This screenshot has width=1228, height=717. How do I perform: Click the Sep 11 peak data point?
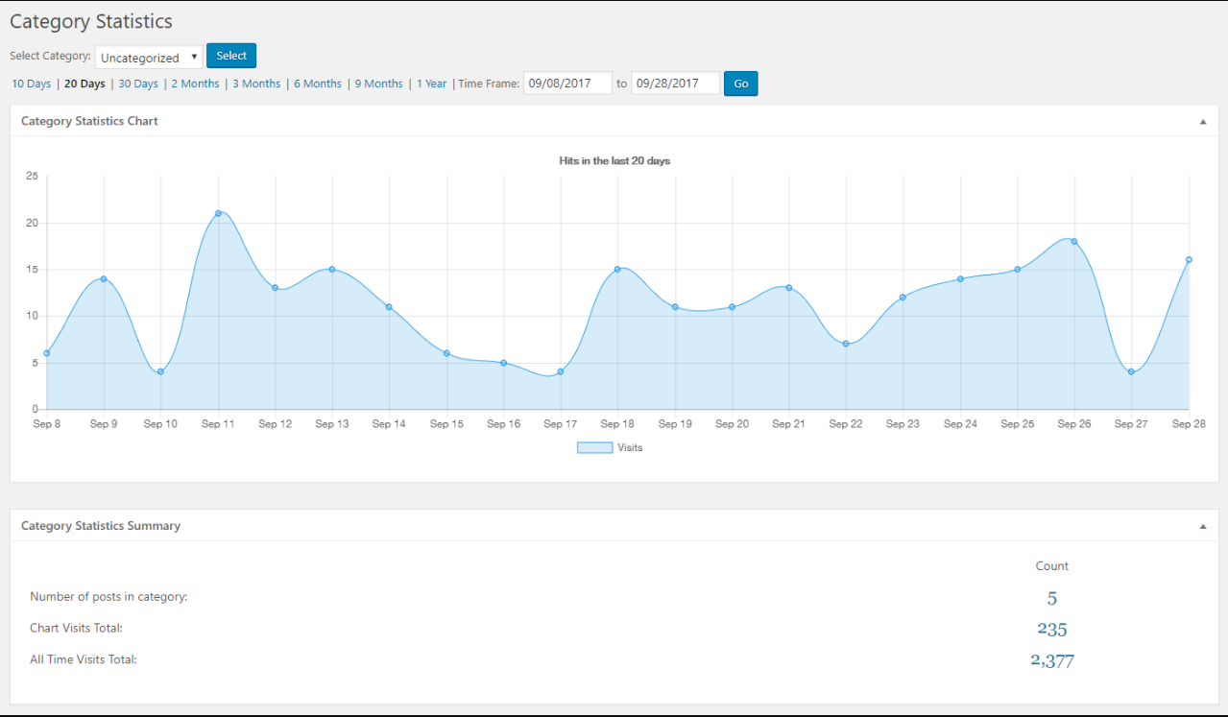pos(218,213)
